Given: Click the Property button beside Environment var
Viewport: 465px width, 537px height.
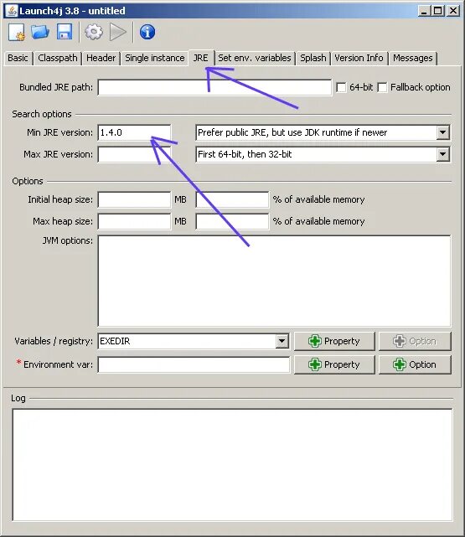Looking at the screenshot, I should click(x=334, y=364).
